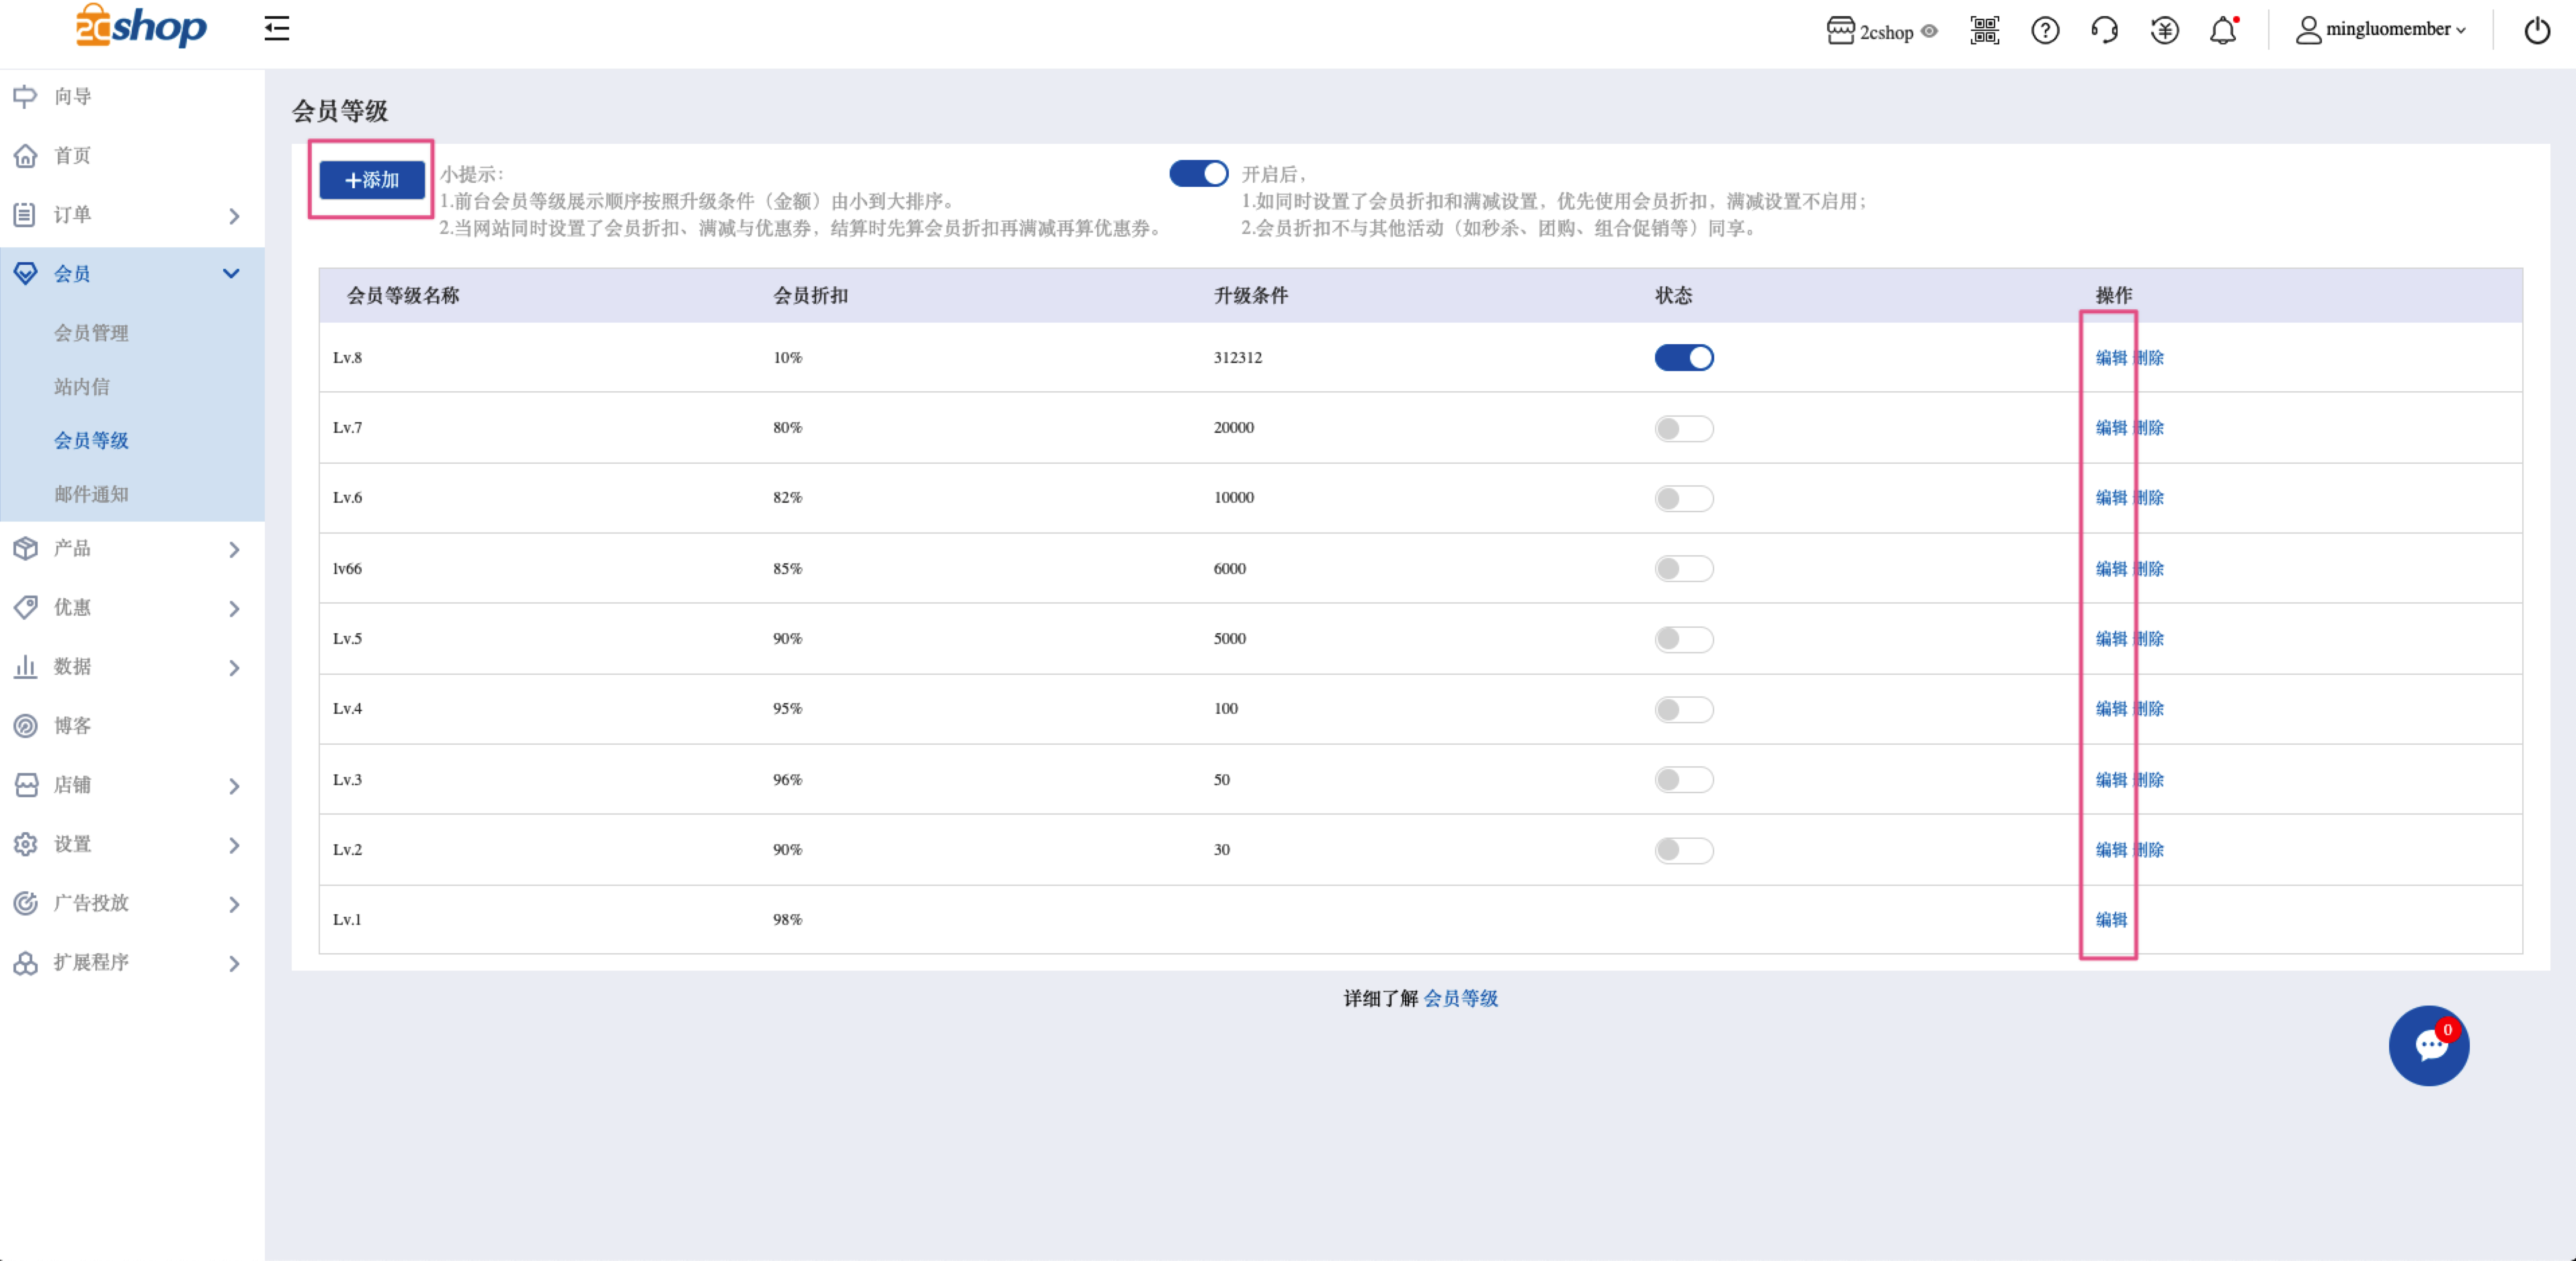Click 编辑 for lv66 row
Screen dimensions: 2576x1261
(2111, 569)
